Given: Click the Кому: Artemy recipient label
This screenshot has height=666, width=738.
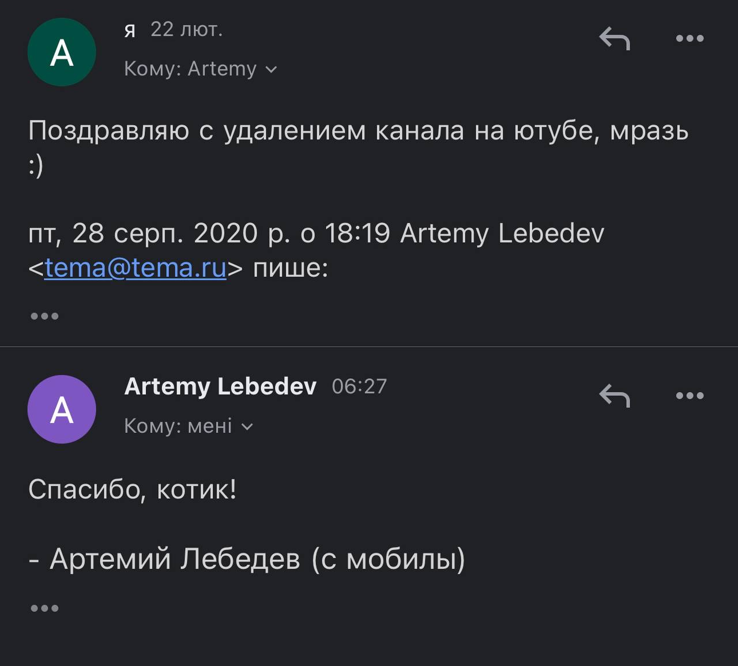Looking at the screenshot, I should 190,69.
